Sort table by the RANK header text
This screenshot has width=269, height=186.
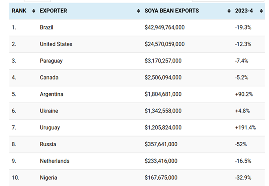(x=19, y=11)
